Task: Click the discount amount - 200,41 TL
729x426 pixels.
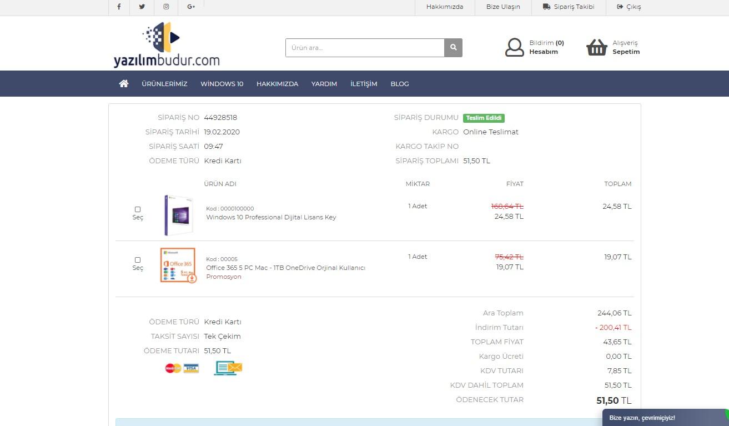Action: pos(613,328)
